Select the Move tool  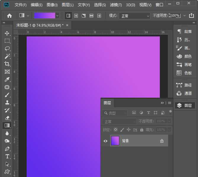click(x=7, y=33)
